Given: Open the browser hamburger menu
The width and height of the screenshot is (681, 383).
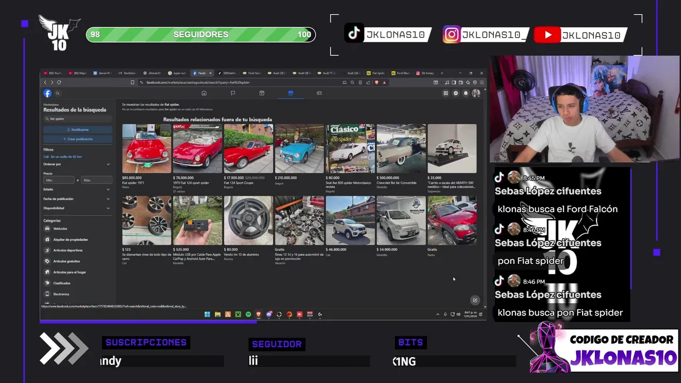Looking at the screenshot, I should [482, 82].
